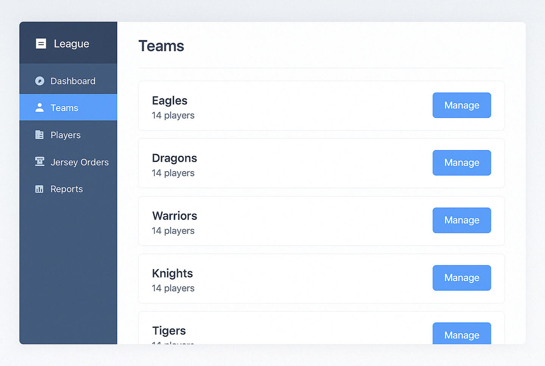This screenshot has height=366, width=545.
Task: Manage the Dragons team
Action: click(462, 163)
